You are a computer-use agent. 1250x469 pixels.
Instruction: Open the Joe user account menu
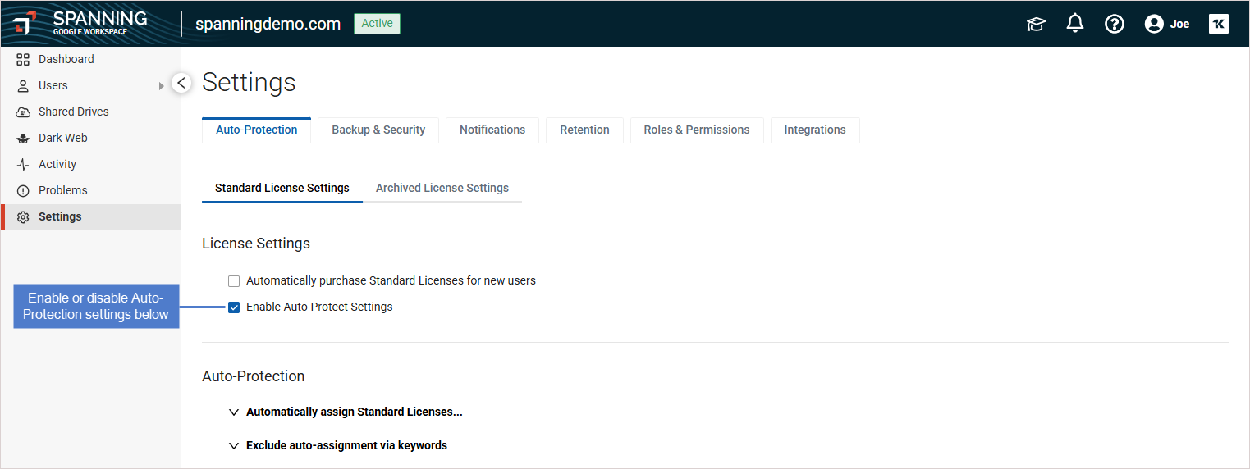tap(1166, 24)
